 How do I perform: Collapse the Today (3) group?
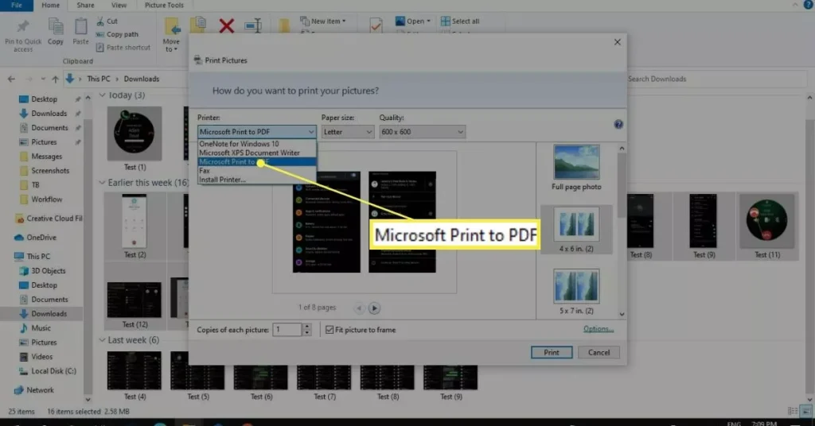click(103, 95)
